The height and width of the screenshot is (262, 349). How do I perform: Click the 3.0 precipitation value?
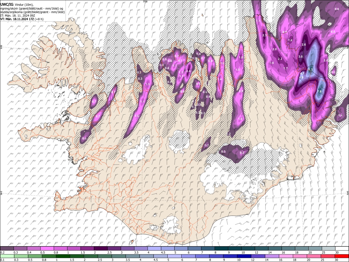[x=300, y=56]
